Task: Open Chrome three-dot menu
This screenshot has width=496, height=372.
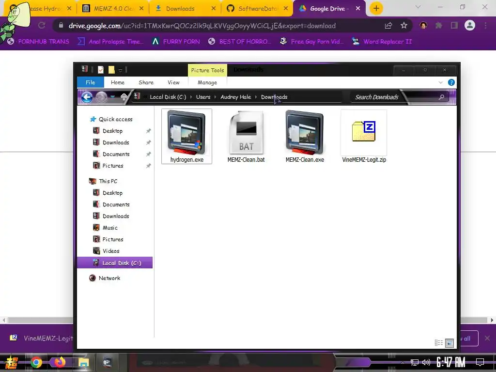Action: [x=485, y=26]
